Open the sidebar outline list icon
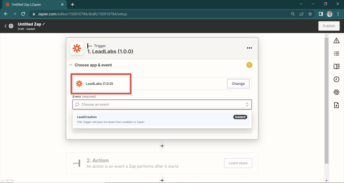 (x=336, y=53)
